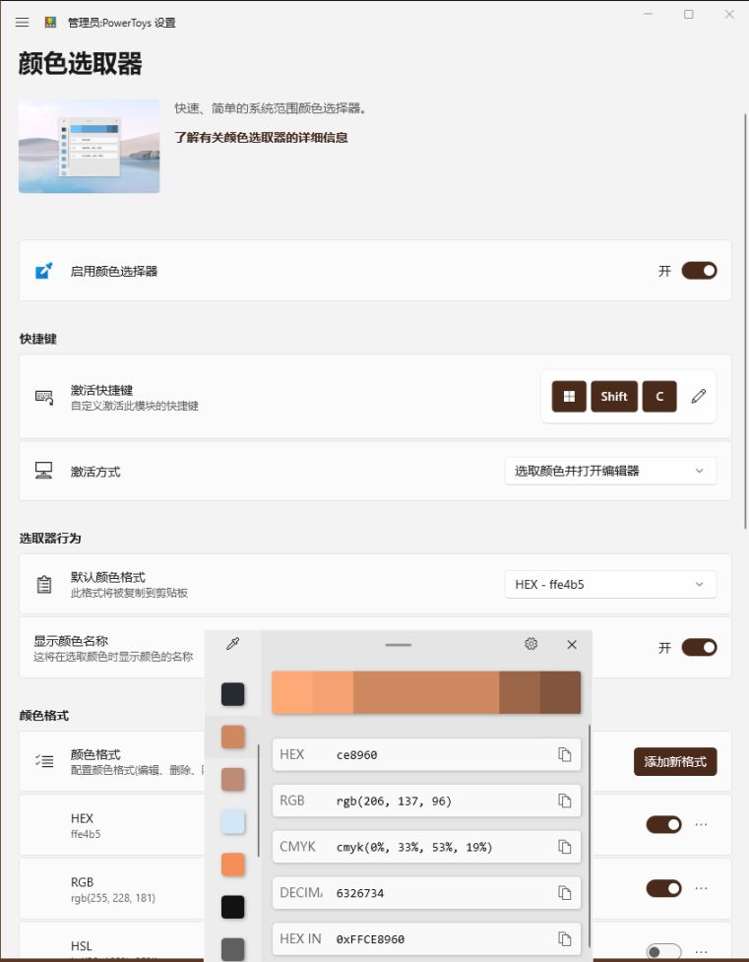Select the bright orange history swatch

click(x=232, y=865)
